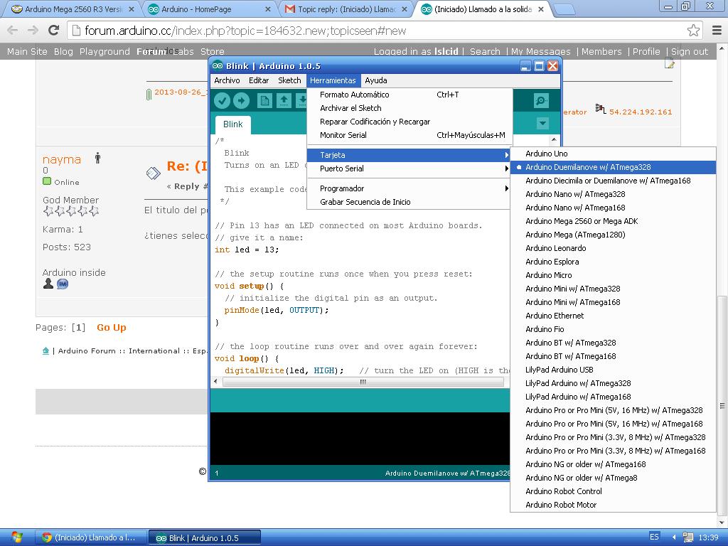Viewport: 728px width, 546px height.
Task: Click the forum home icon in breadcrumb
Action: (x=45, y=351)
